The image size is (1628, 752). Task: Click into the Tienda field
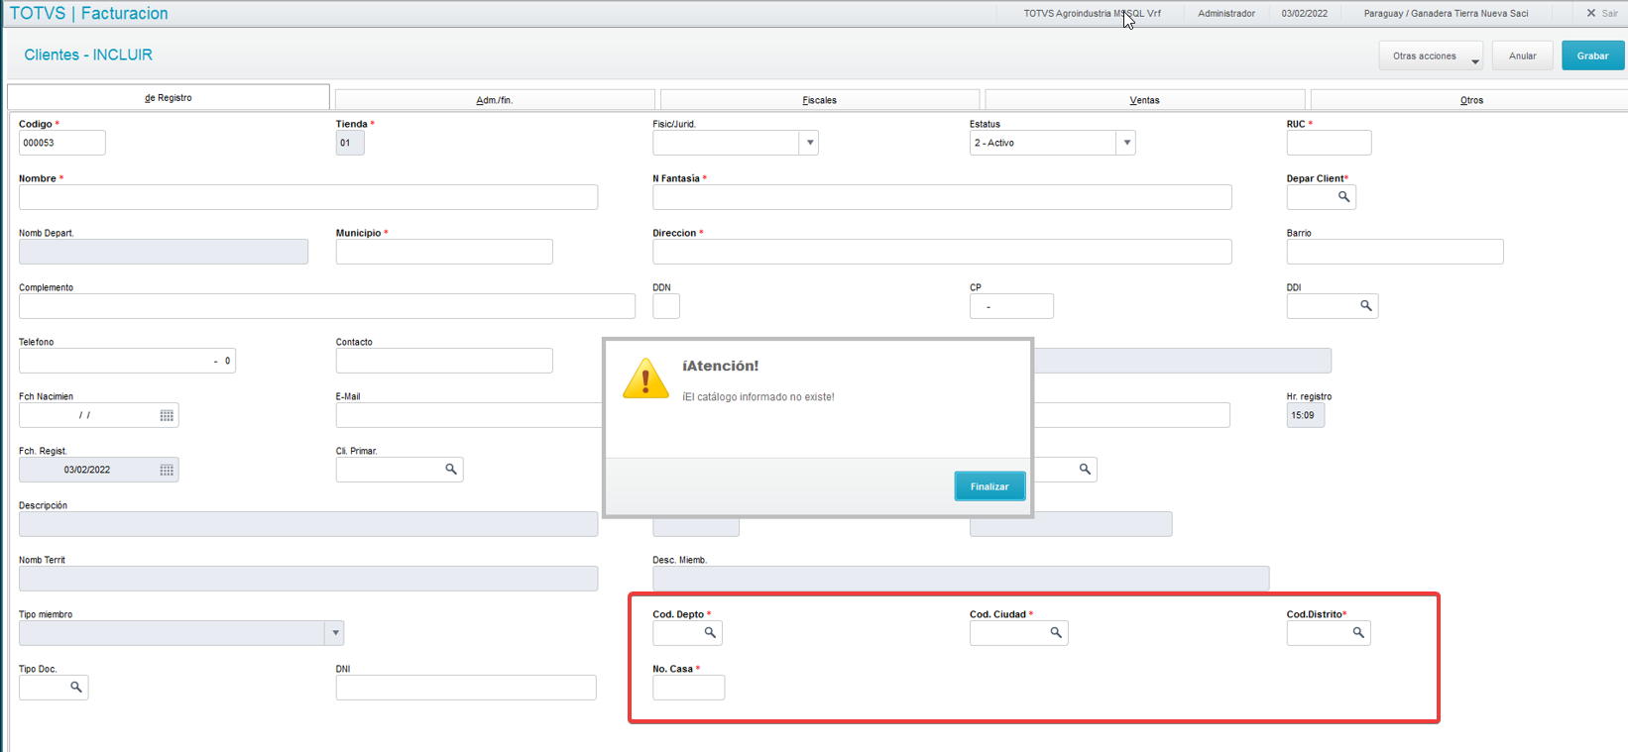(350, 143)
